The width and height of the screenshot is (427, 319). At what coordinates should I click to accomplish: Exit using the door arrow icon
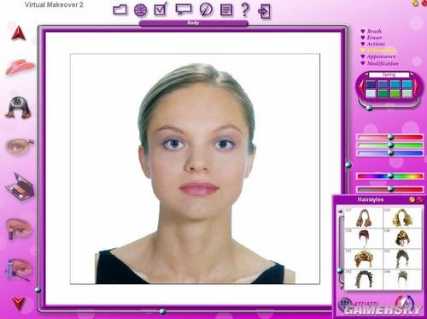(x=264, y=11)
